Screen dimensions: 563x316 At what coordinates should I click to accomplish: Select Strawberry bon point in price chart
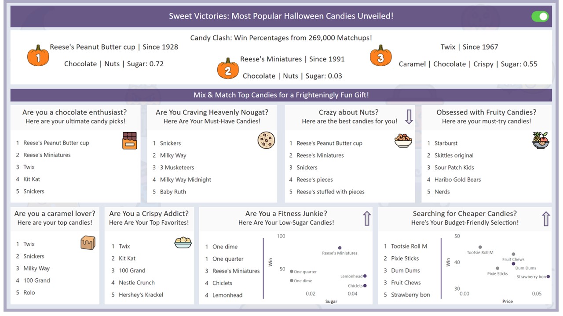(548, 276)
